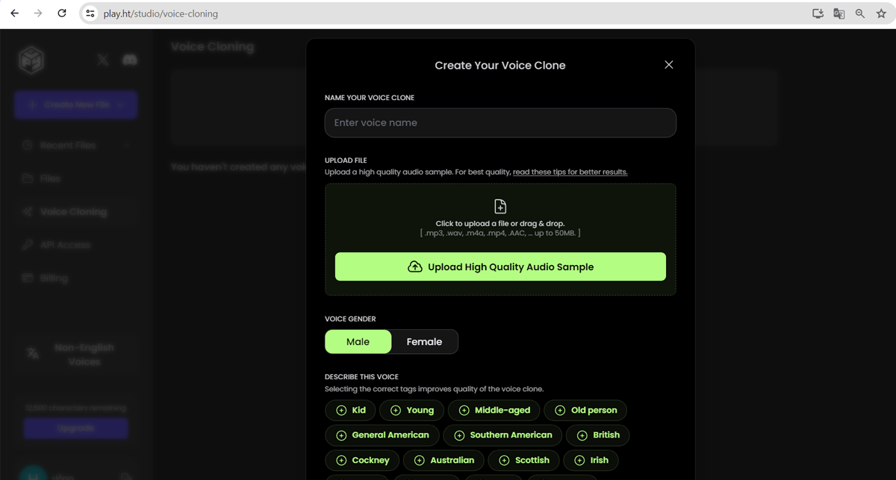This screenshot has width=896, height=480.
Task: Close the Create Your Voice Clone dialog
Action: [x=668, y=65]
